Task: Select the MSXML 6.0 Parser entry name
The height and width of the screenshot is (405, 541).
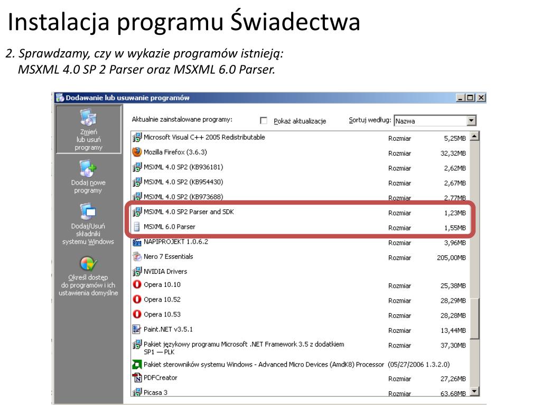Action: pyautogui.click(x=170, y=227)
